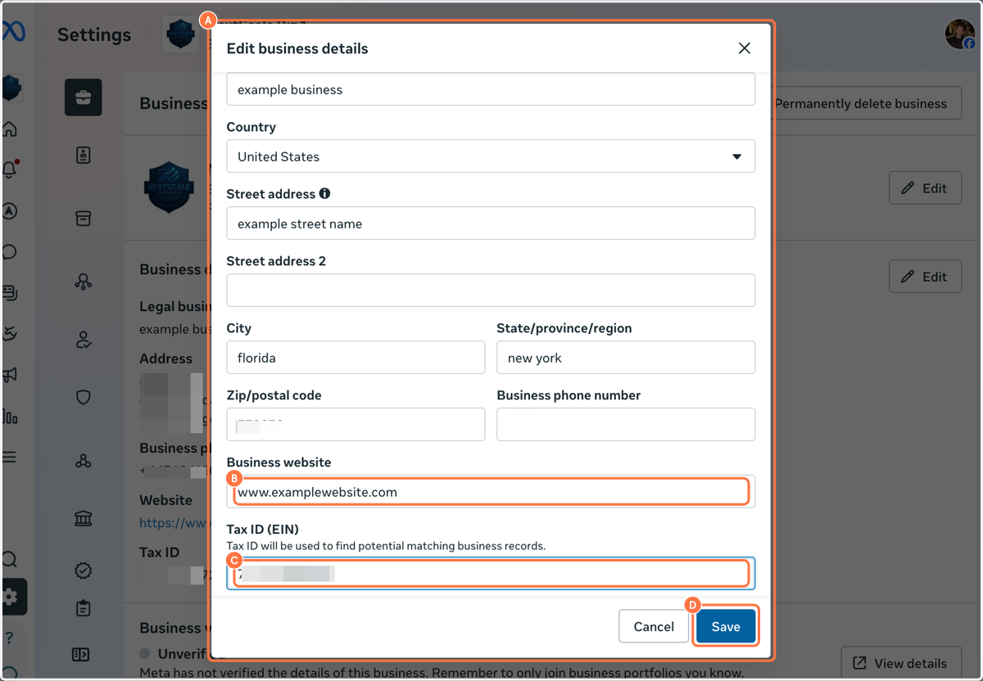Click the user-with-checkmark icon in settings sidebar
This screenshot has height=681, width=983.
click(84, 340)
